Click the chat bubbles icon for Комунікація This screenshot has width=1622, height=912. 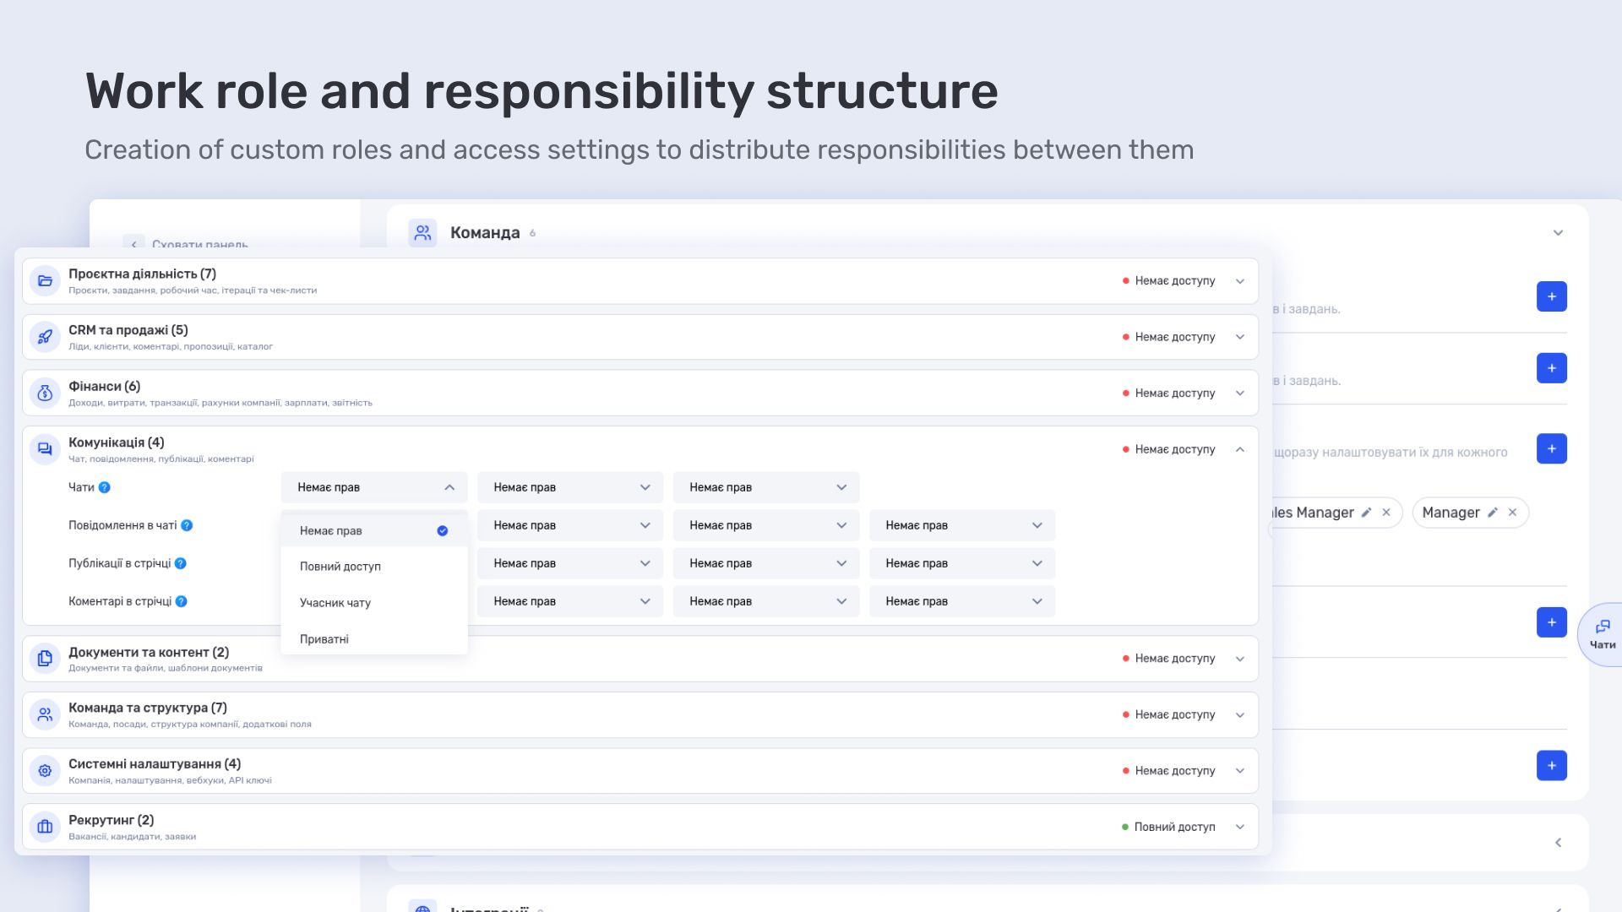tap(45, 449)
